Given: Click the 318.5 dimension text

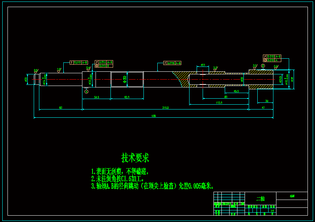Looking at the screenshot, I should pos(165,107).
